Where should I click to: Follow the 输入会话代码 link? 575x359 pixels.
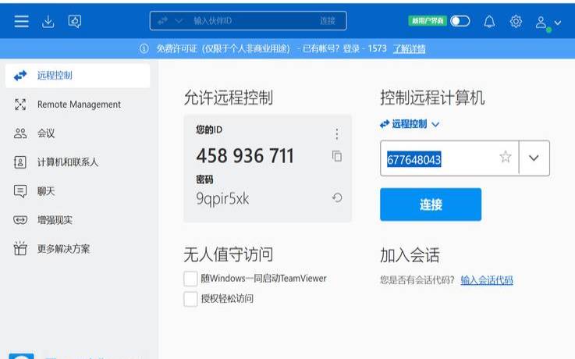tap(486, 280)
